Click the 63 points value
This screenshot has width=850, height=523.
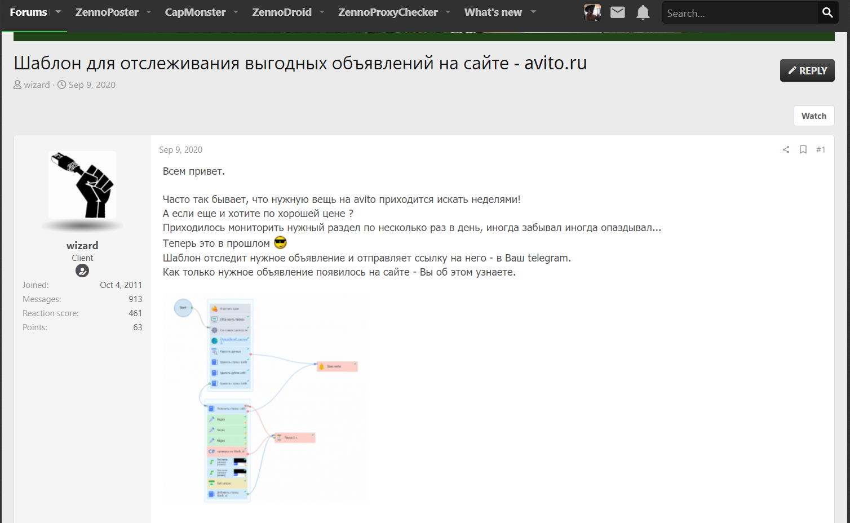138,327
